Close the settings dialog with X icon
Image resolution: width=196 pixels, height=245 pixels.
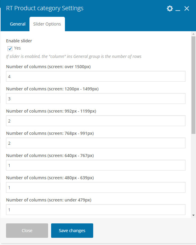click(x=187, y=8)
